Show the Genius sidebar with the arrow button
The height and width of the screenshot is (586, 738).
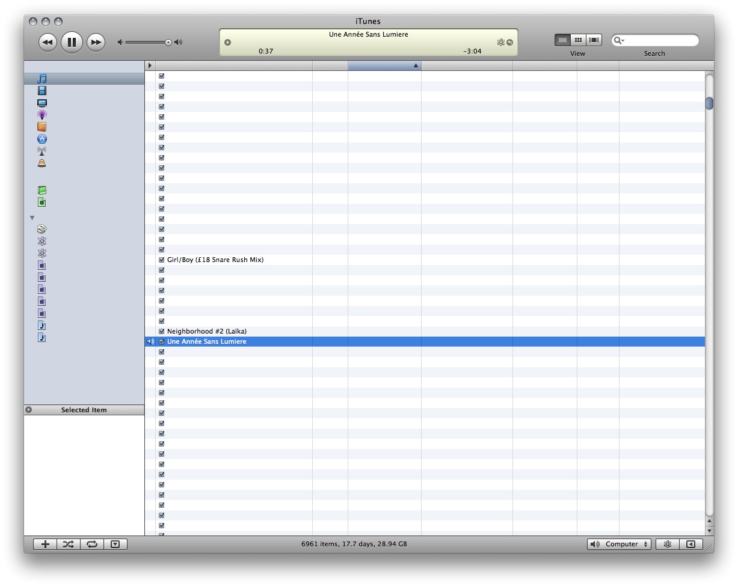(x=691, y=544)
